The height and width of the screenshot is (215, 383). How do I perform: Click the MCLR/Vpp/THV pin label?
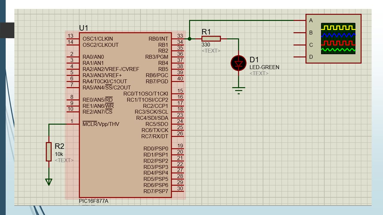coord(101,124)
